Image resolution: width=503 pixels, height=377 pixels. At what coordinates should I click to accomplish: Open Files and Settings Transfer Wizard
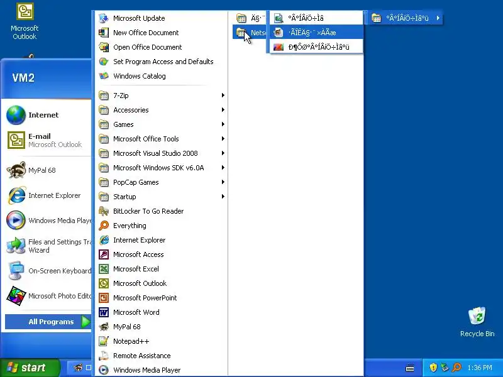[x=48, y=246]
